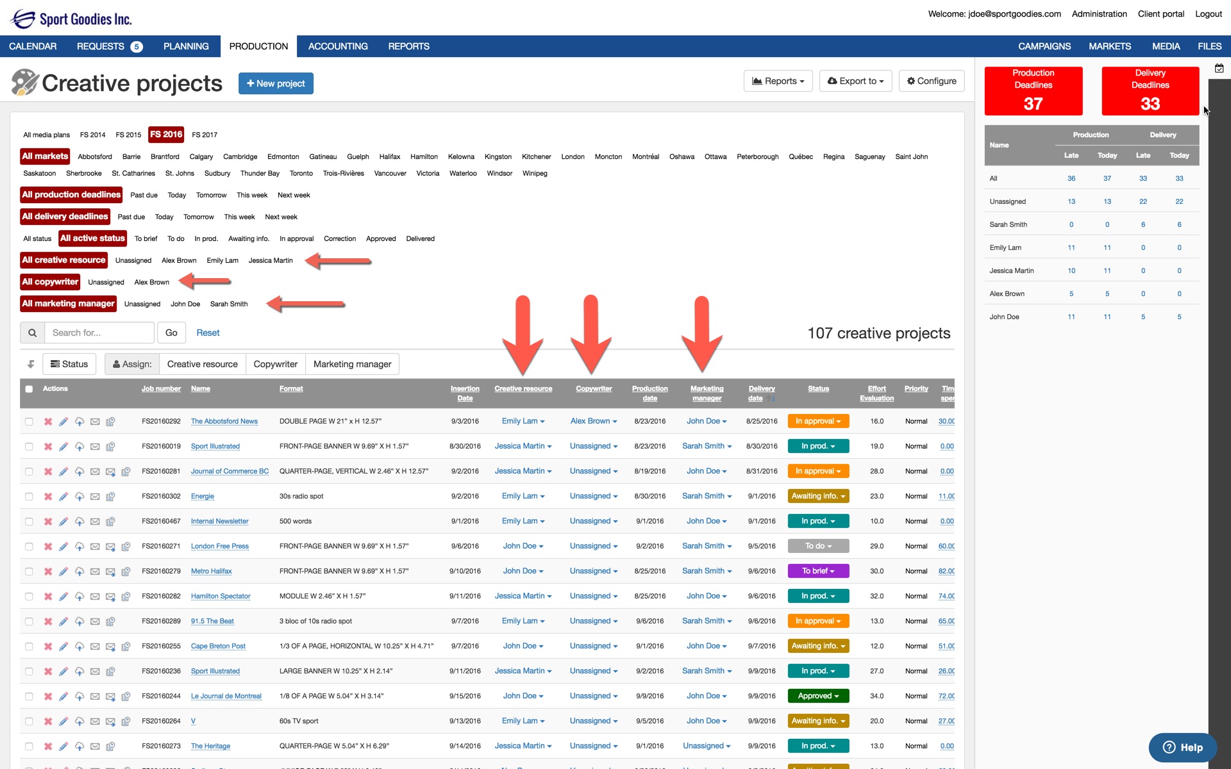Click the Search for... input field
This screenshot has height=769, width=1231.
pyautogui.click(x=99, y=333)
